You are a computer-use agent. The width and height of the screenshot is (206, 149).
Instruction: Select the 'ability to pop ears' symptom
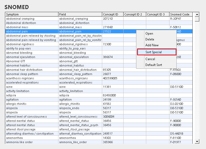(x=32, y=48)
